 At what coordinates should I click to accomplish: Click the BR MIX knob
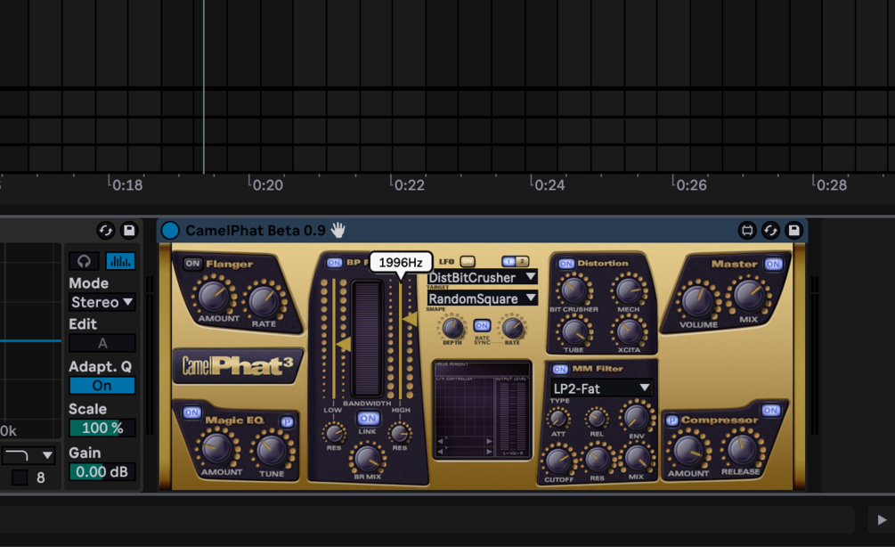pos(367,459)
